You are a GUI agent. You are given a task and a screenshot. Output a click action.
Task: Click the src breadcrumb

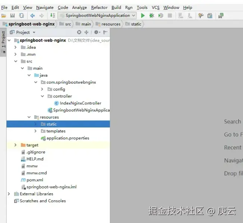(65, 24)
